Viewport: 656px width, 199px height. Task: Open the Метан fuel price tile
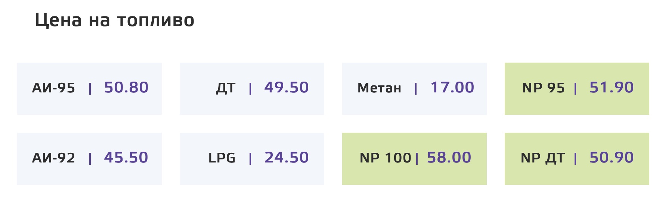point(414,89)
